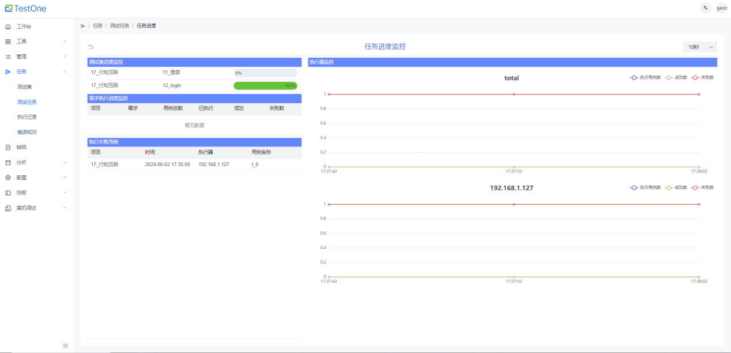Screen dimensions: 731x353
Task: Click the 执行器 column header
Action: (x=206, y=152)
